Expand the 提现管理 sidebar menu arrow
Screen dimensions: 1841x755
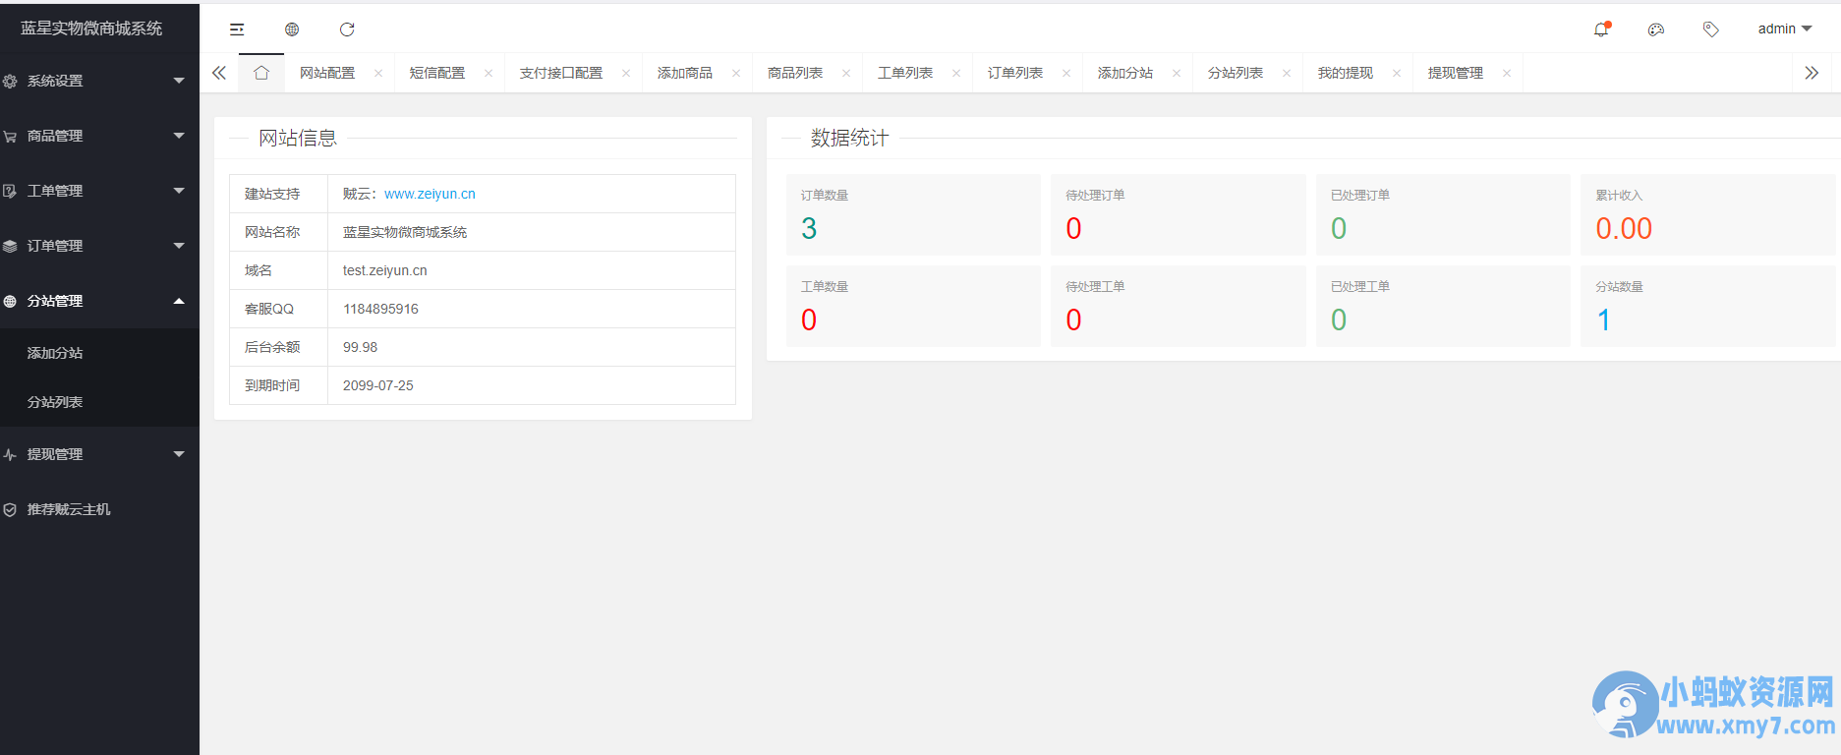pyautogui.click(x=179, y=454)
